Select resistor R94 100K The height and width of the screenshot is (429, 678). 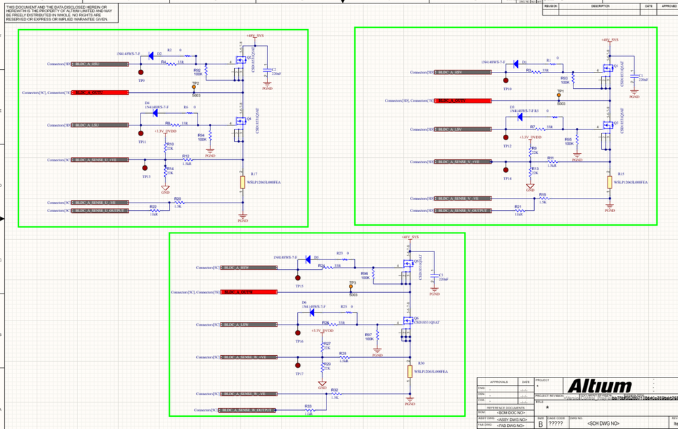pyautogui.click(x=210, y=136)
